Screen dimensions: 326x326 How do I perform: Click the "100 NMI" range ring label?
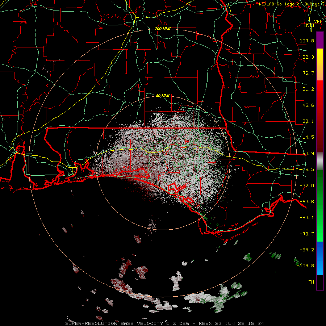(x=163, y=29)
